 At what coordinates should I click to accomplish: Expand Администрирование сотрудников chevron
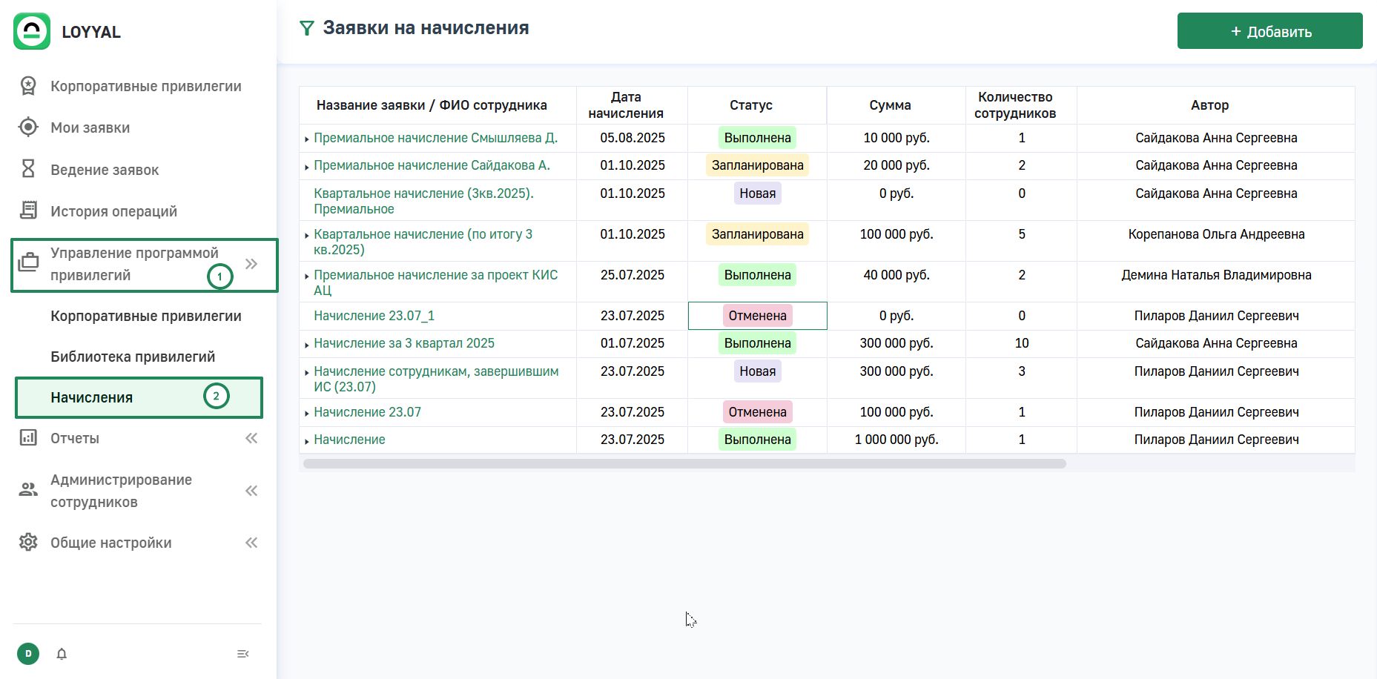[251, 491]
